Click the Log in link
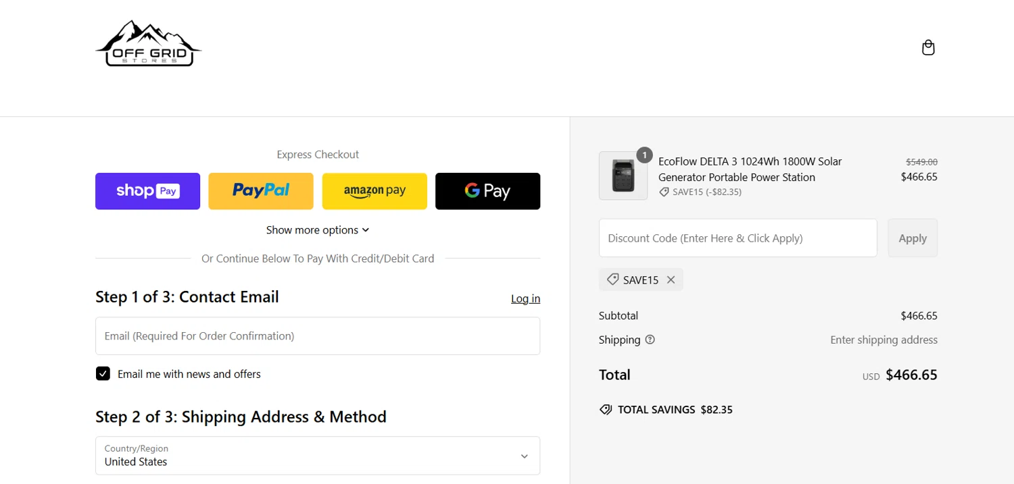 click(x=525, y=298)
